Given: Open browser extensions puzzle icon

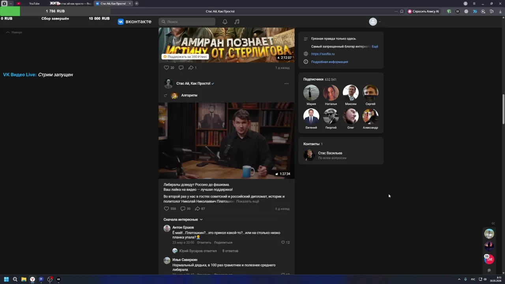Looking at the screenshot, I should coord(492,11).
